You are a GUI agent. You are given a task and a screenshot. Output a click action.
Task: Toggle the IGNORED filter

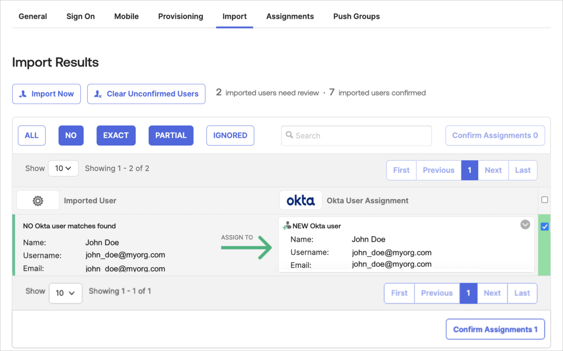pos(230,135)
